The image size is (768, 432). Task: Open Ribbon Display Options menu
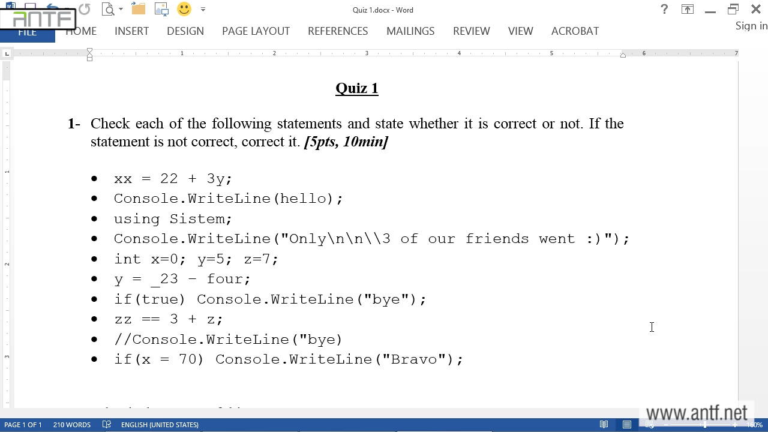point(687,10)
